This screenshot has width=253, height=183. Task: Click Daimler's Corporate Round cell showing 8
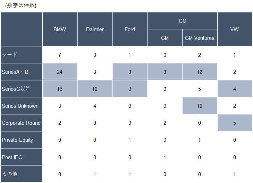click(x=95, y=123)
